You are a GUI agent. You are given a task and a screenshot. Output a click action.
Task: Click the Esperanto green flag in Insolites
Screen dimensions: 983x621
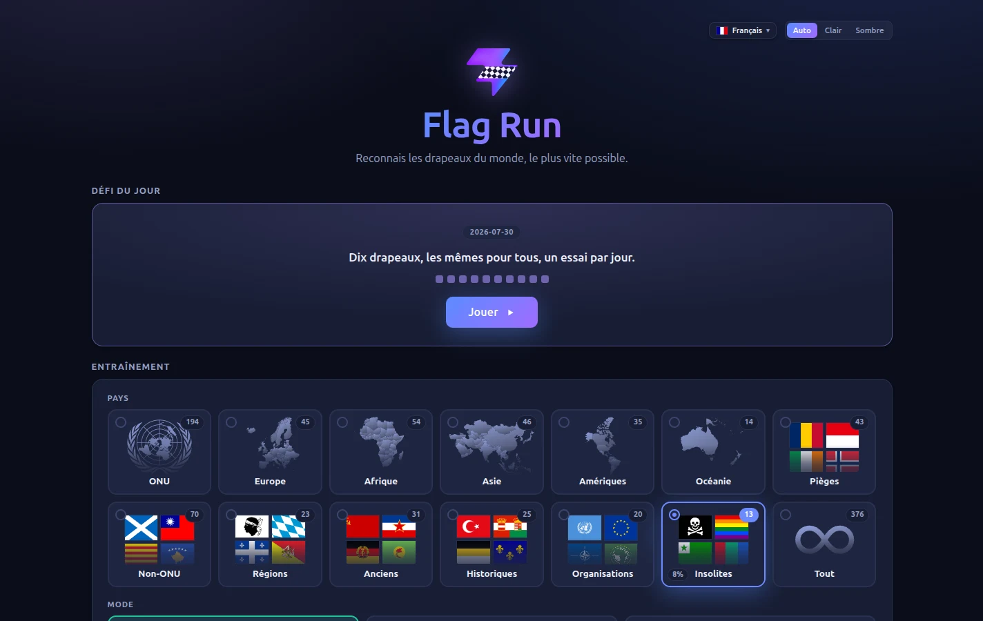pyautogui.click(x=695, y=553)
